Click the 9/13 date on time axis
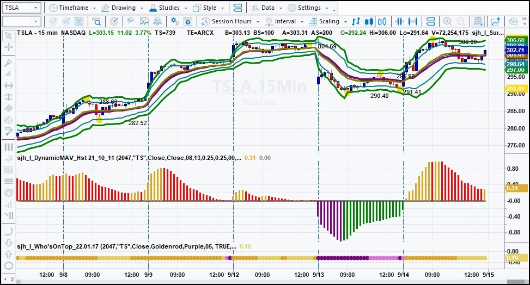 tap(318, 275)
